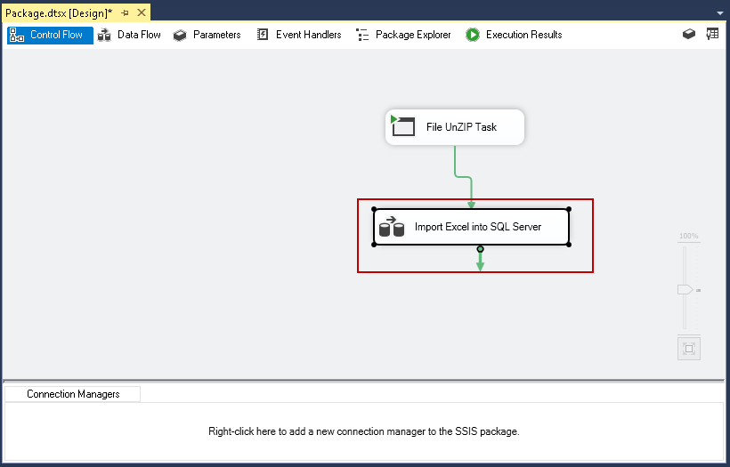Screen dimensions: 730x467
Task: View the Execution Results tab
Action: [514, 35]
